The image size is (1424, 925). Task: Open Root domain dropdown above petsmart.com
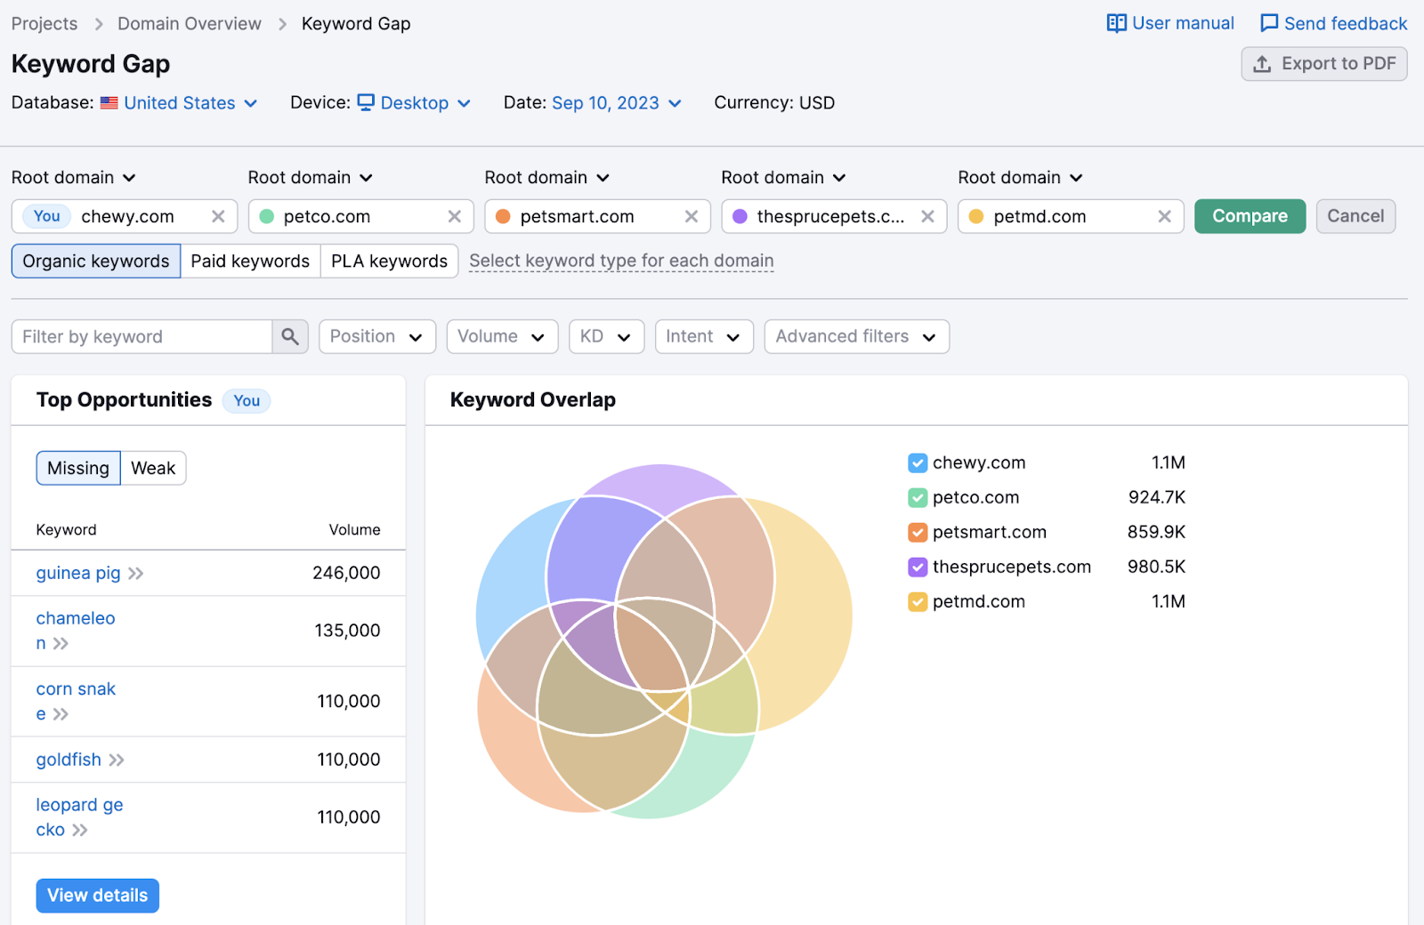546,178
